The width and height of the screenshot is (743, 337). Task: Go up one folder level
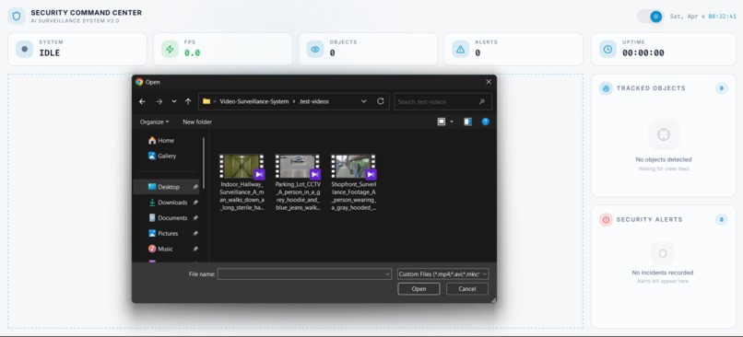tap(188, 101)
